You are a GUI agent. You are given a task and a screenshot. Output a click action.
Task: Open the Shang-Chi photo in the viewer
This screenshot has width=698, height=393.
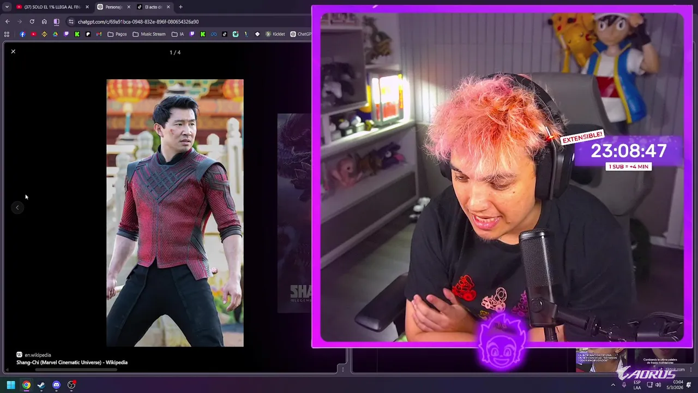(175, 213)
